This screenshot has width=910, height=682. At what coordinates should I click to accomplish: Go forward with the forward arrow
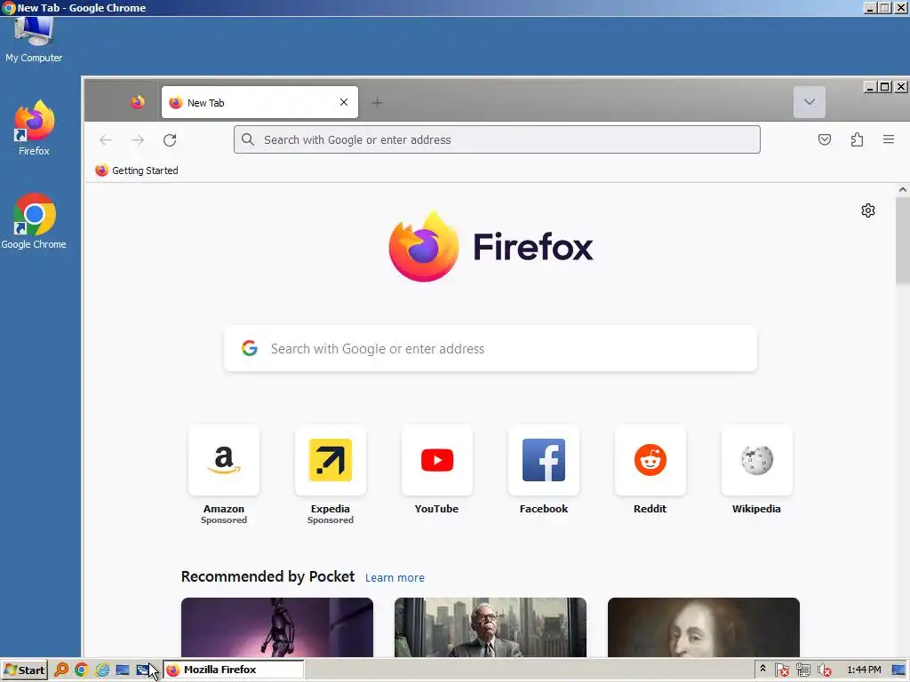click(138, 139)
